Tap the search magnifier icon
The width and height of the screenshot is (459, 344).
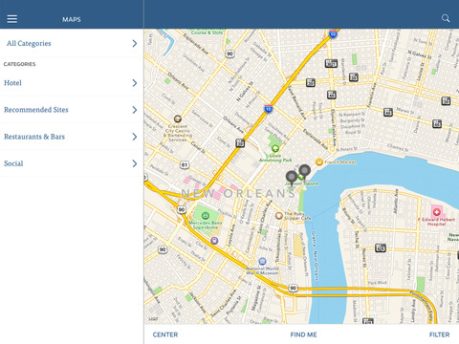tap(446, 18)
